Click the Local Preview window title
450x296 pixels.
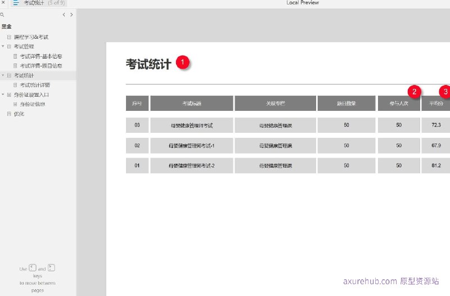point(303,3)
